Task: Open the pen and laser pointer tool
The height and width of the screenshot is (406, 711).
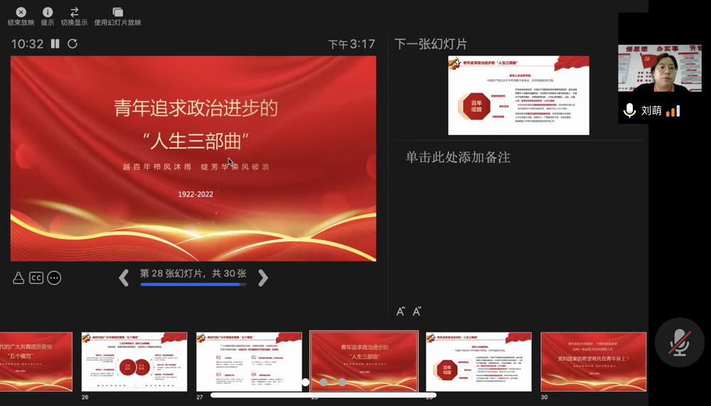Action: (x=19, y=278)
